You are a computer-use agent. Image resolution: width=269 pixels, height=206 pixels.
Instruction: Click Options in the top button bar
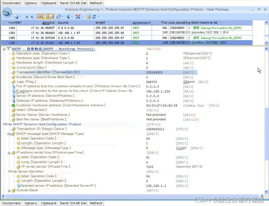click(30, 3)
